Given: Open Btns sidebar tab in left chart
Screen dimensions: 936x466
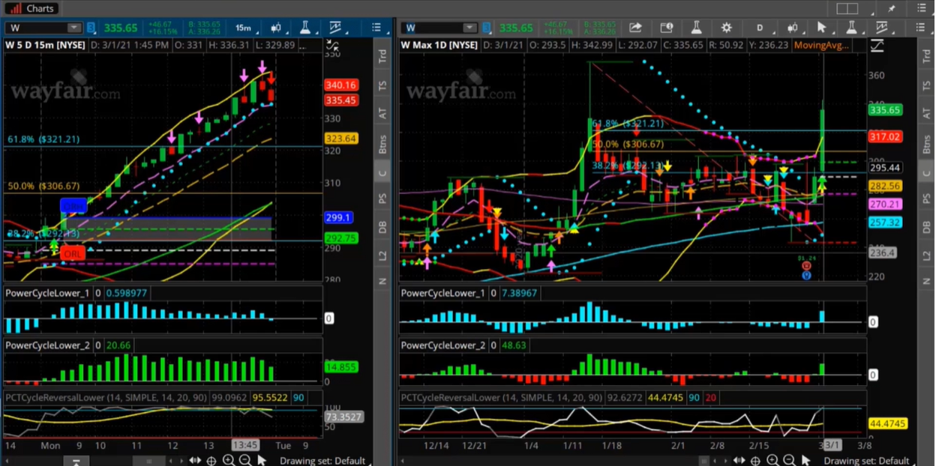Looking at the screenshot, I should [382, 145].
